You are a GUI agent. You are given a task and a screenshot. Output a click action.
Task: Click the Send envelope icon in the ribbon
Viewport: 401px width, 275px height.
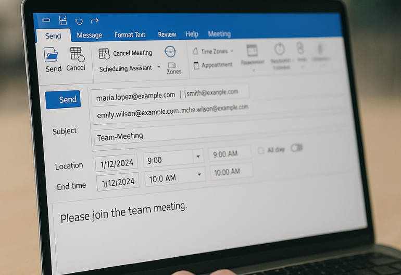tap(52, 55)
